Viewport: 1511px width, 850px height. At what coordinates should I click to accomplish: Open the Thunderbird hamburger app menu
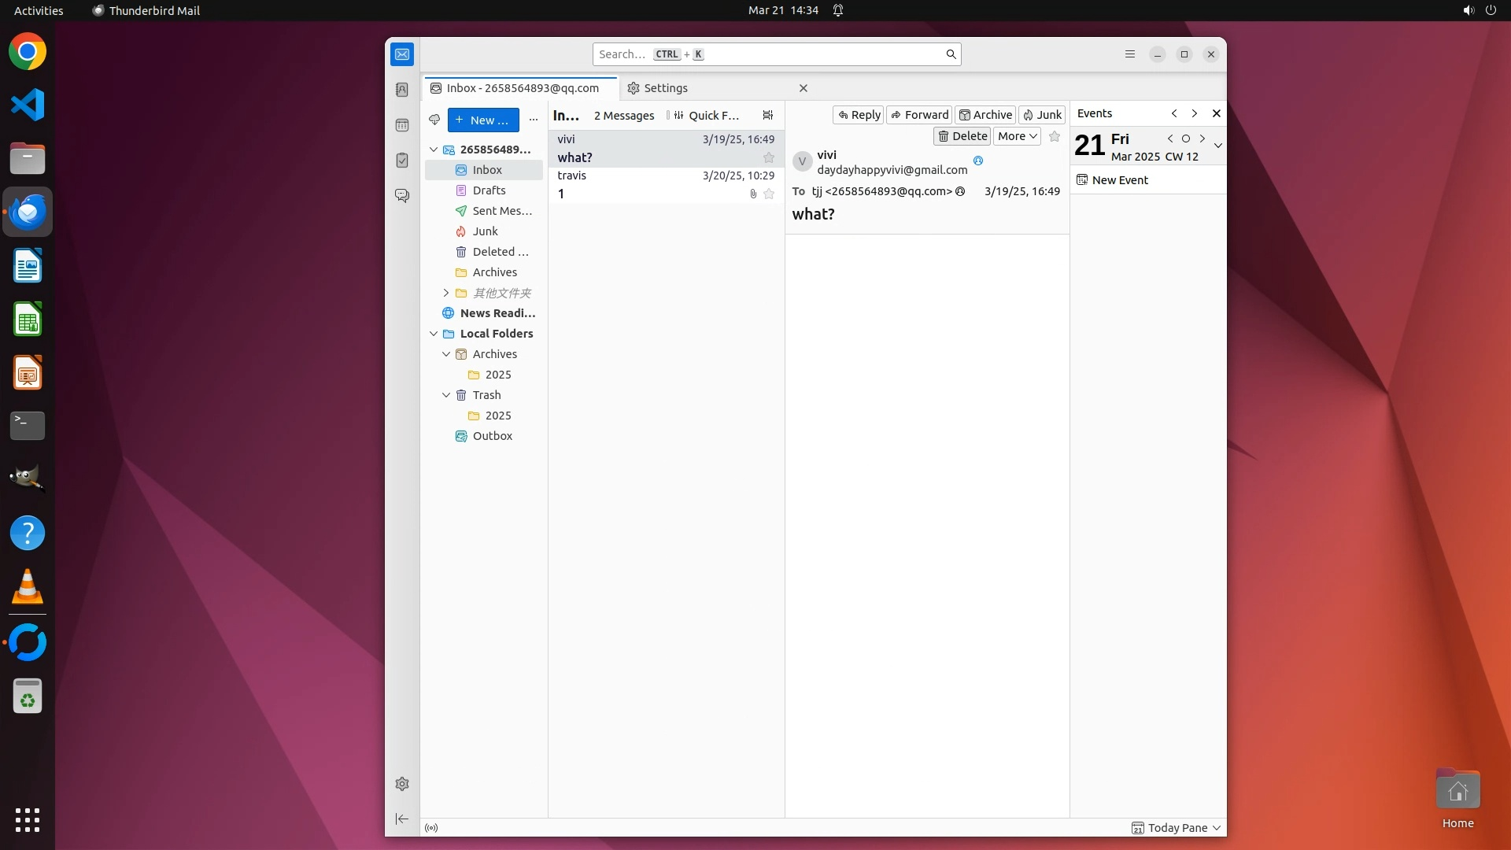[x=1130, y=54]
